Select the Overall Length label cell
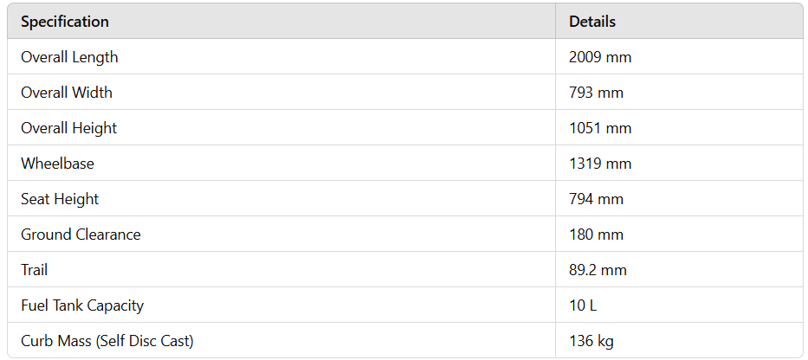Screen dimensions: 808x360 (69, 57)
